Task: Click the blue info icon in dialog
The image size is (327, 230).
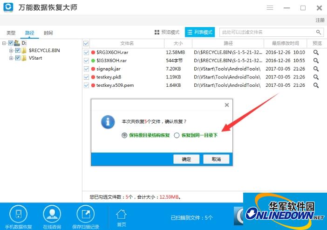Action: pos(108,122)
